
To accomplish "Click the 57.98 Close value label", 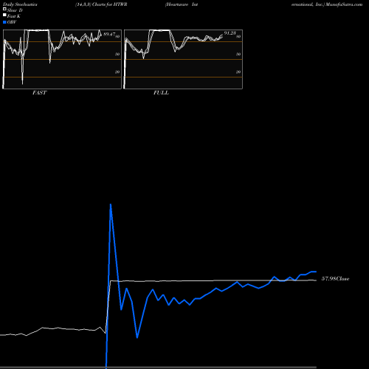I will tap(335, 279).
